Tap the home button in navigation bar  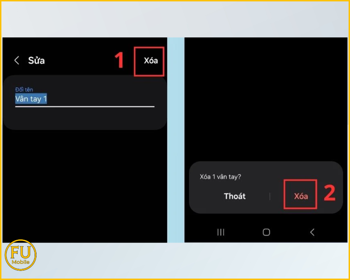point(266,232)
